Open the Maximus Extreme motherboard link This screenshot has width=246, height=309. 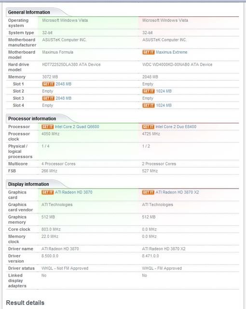[x=171, y=52]
